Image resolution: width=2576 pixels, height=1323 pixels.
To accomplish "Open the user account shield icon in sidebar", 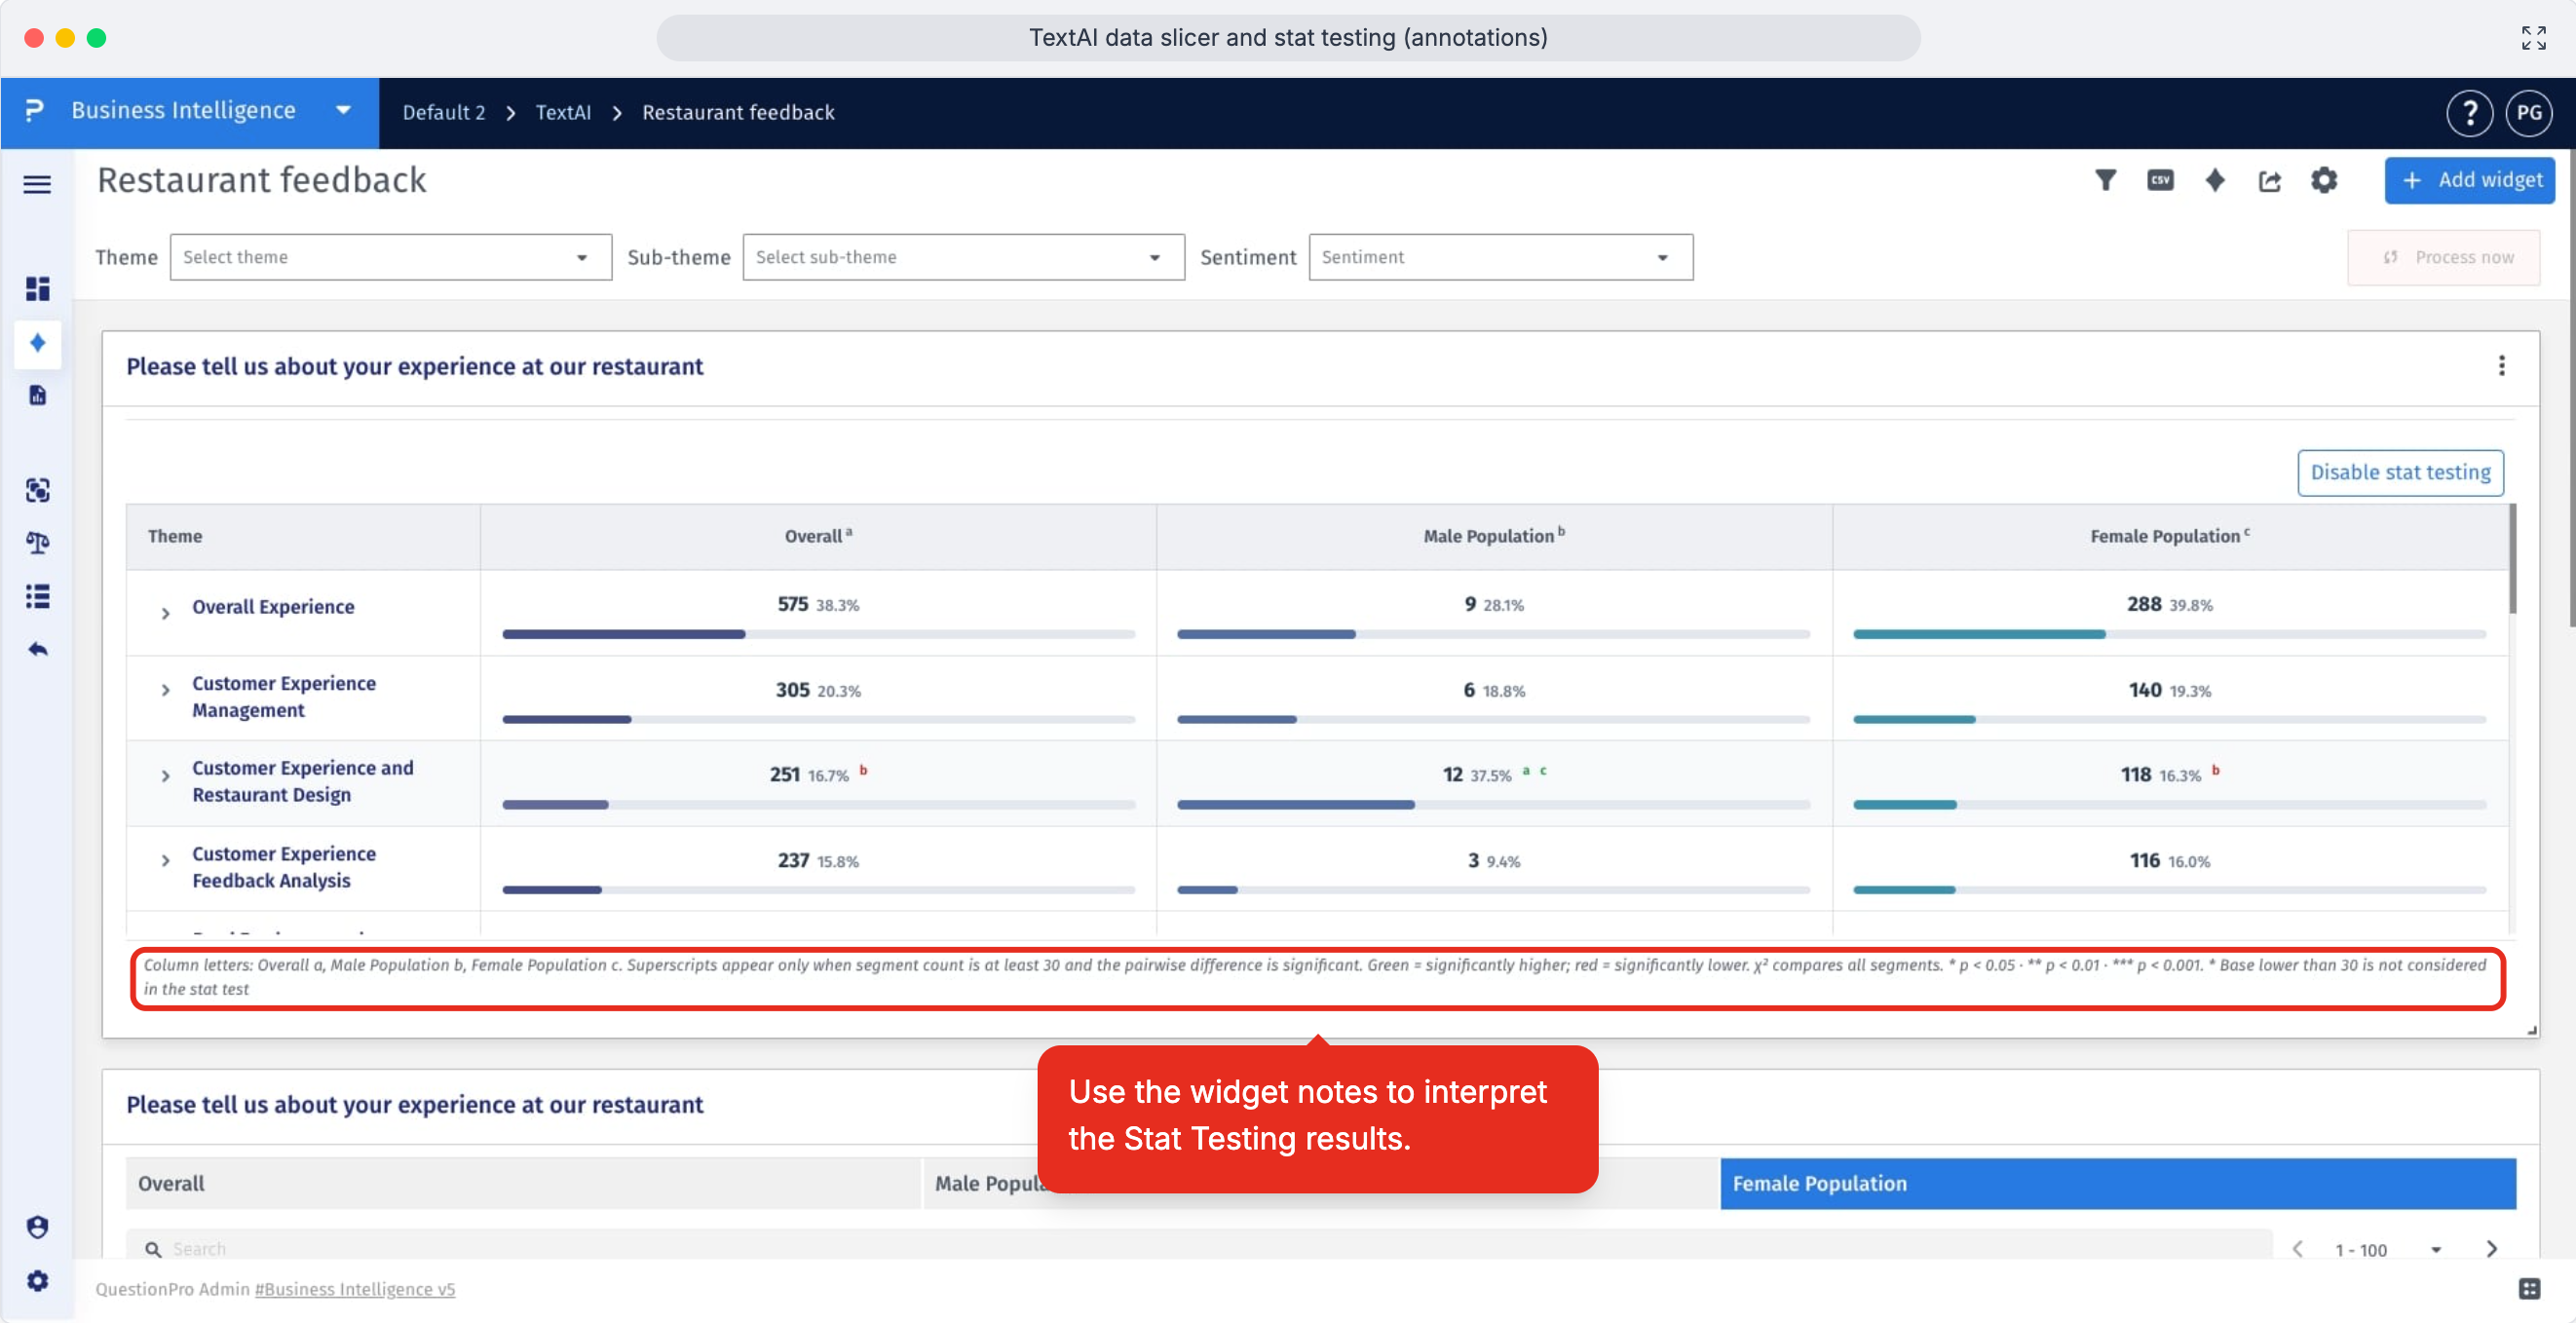I will tap(37, 1227).
